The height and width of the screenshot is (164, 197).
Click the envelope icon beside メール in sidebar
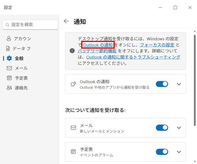click(x=9, y=68)
